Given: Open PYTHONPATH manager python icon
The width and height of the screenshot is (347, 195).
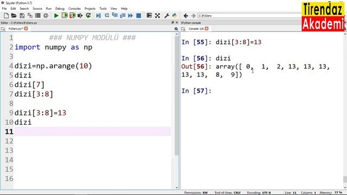Looking at the screenshot, I should (175, 16).
